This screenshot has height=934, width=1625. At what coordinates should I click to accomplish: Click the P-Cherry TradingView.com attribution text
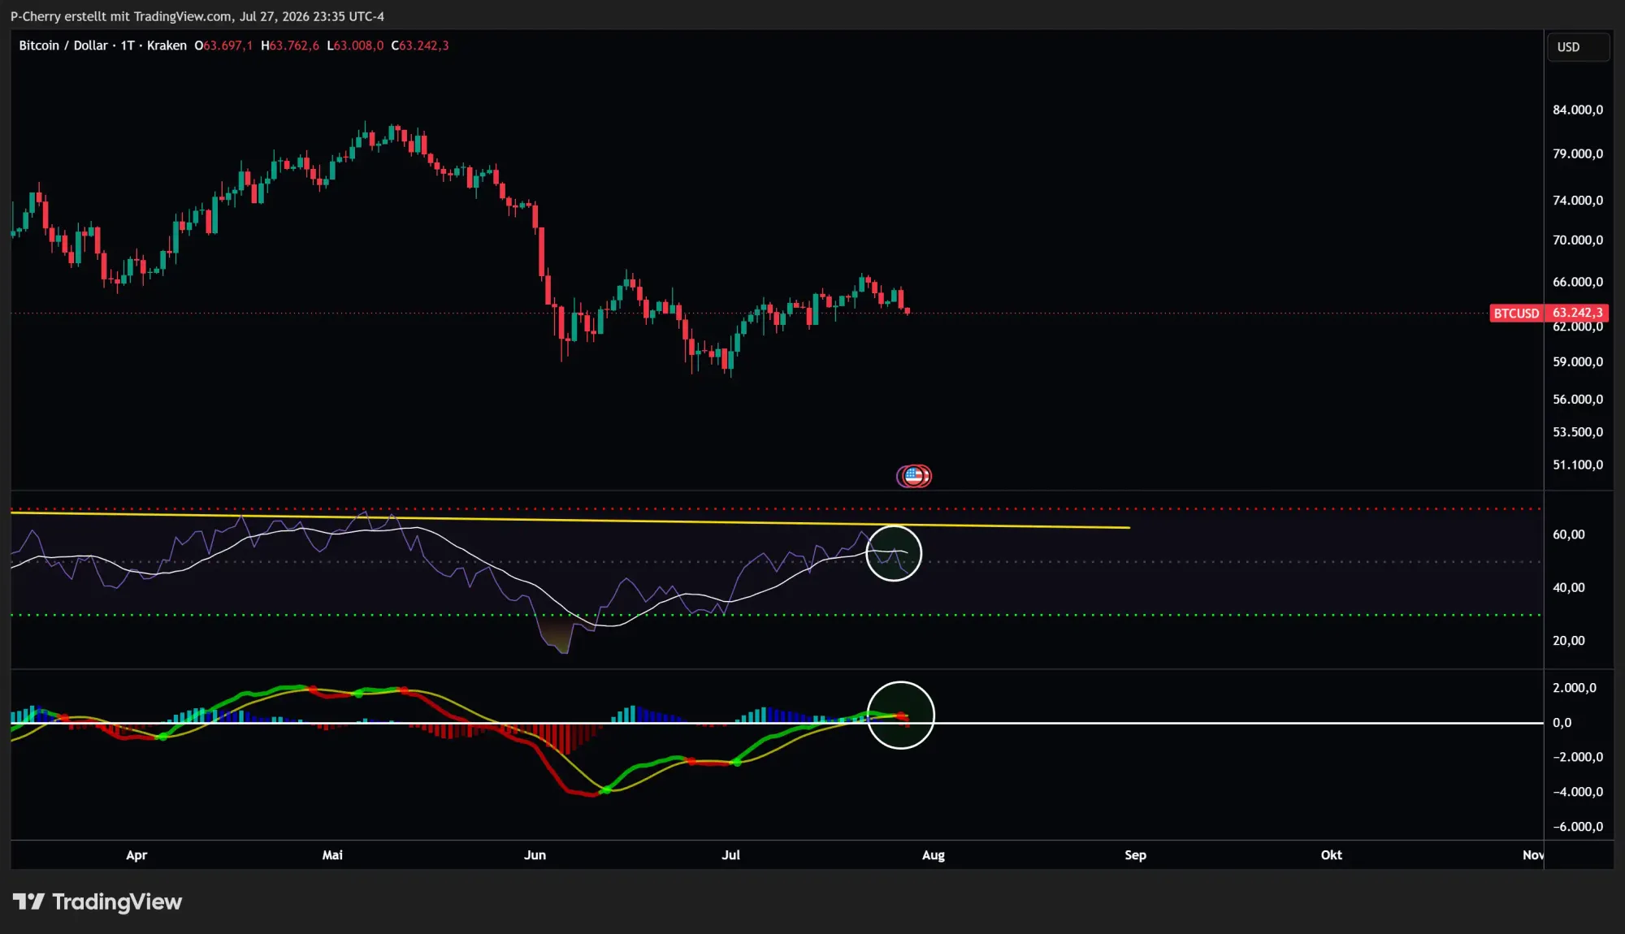[197, 16]
